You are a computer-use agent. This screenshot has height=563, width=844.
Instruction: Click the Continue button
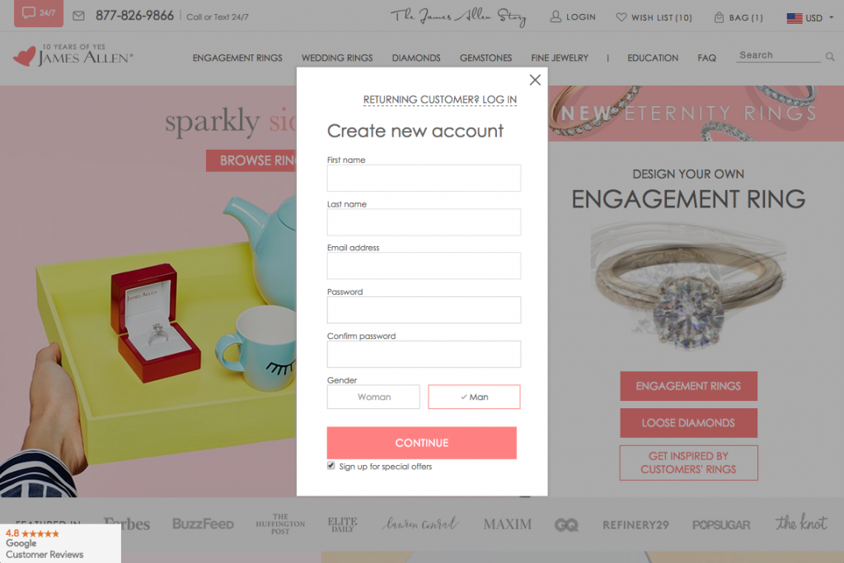coord(422,443)
